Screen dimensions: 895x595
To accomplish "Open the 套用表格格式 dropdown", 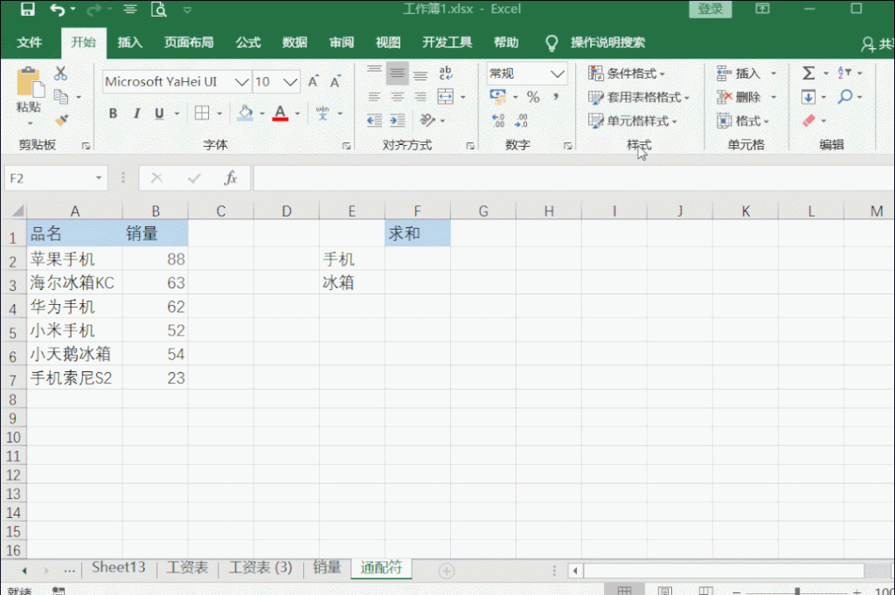I will 639,97.
